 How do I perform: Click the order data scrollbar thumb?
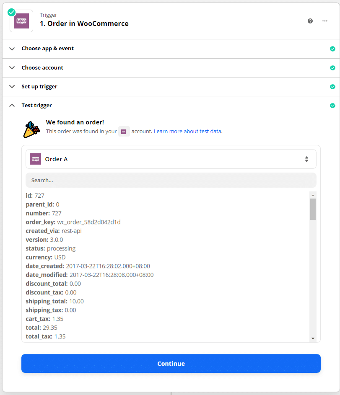point(313,209)
